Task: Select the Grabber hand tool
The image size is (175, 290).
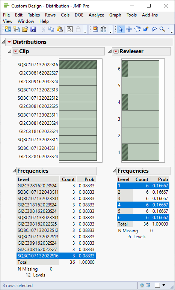Action: (137, 29)
